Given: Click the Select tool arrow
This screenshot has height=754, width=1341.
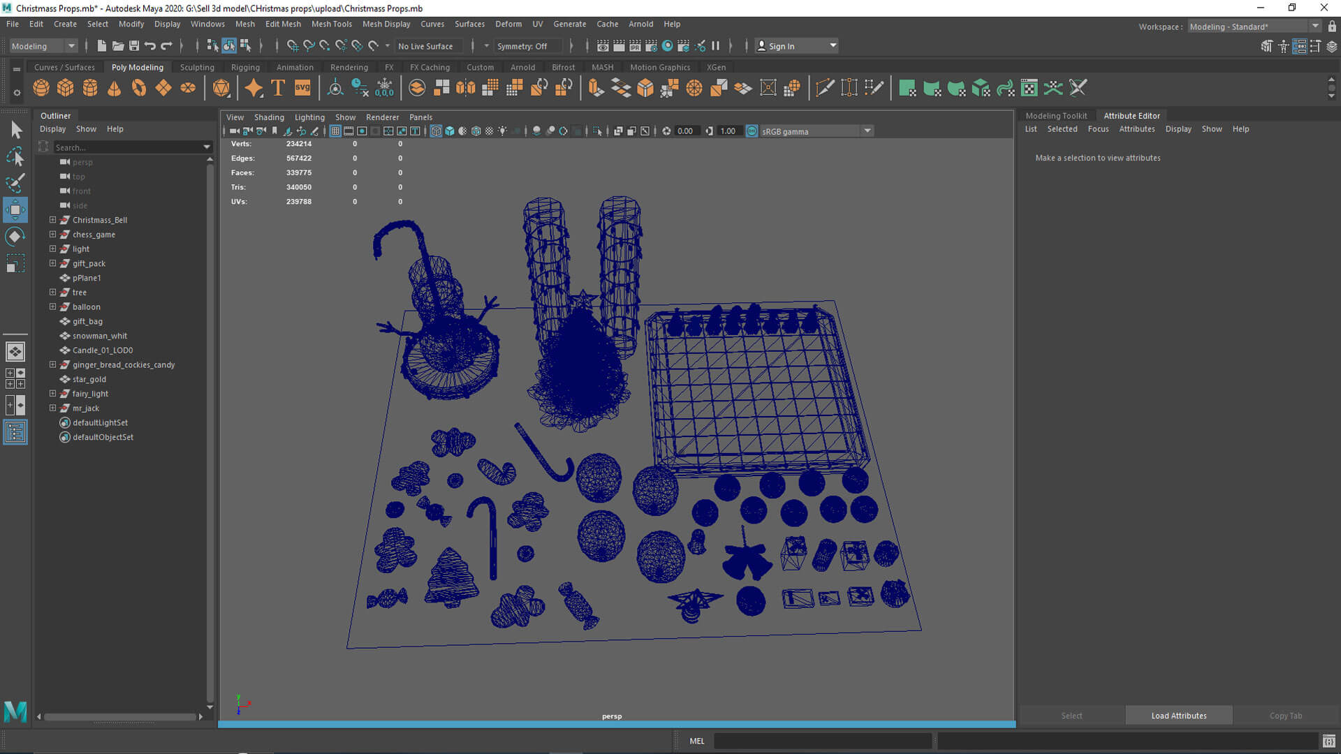Looking at the screenshot, I should (x=15, y=130).
